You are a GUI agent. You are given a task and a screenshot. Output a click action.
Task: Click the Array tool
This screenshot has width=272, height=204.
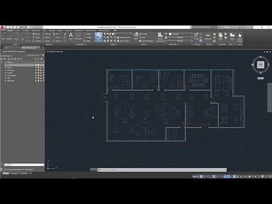[56, 41]
